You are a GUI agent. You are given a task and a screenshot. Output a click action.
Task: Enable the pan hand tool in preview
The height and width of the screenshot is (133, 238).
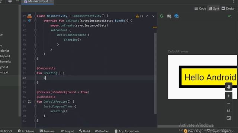pos(229,87)
